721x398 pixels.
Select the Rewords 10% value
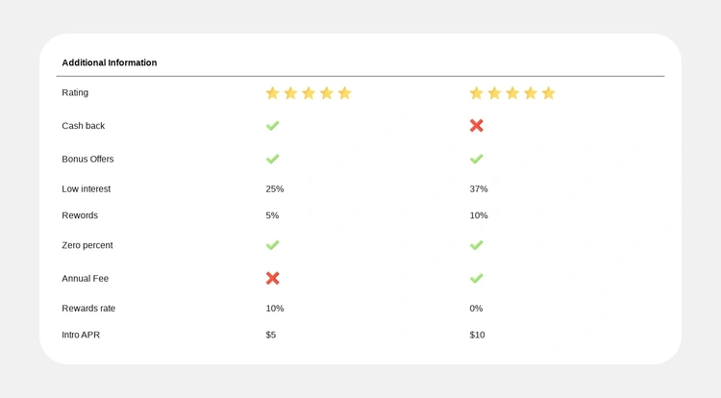[x=479, y=215]
